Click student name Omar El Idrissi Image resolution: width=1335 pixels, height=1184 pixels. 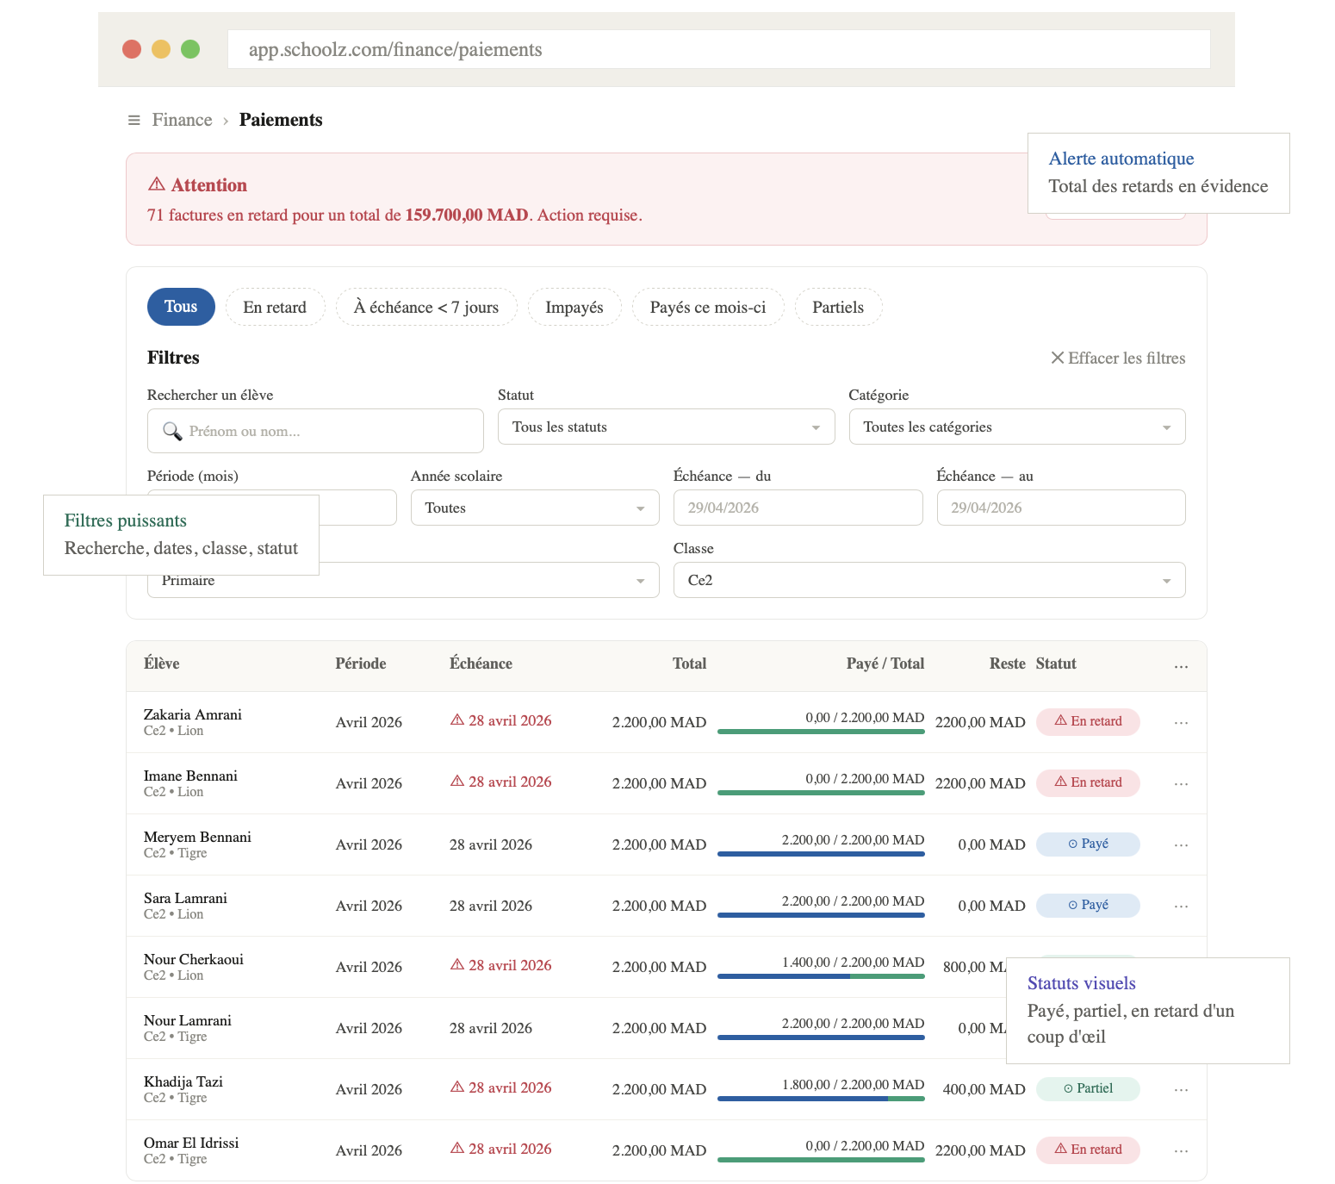pos(191,1143)
